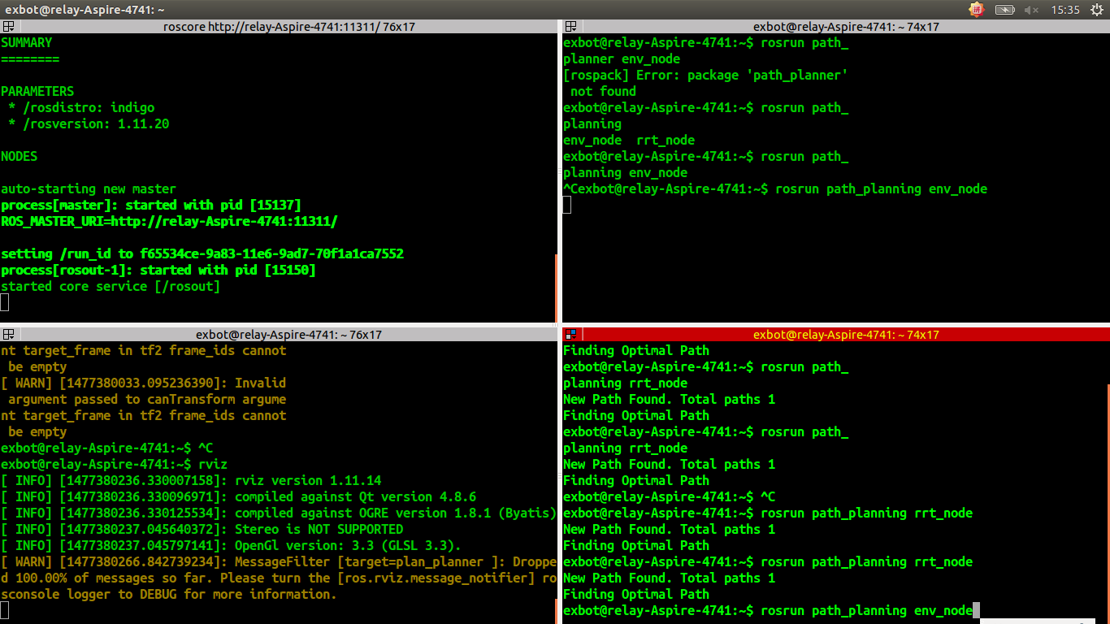Image resolution: width=1110 pixels, height=624 pixels.
Task: Click 'sconsole logger to DEBUG for more information.'
Action: click(169, 594)
